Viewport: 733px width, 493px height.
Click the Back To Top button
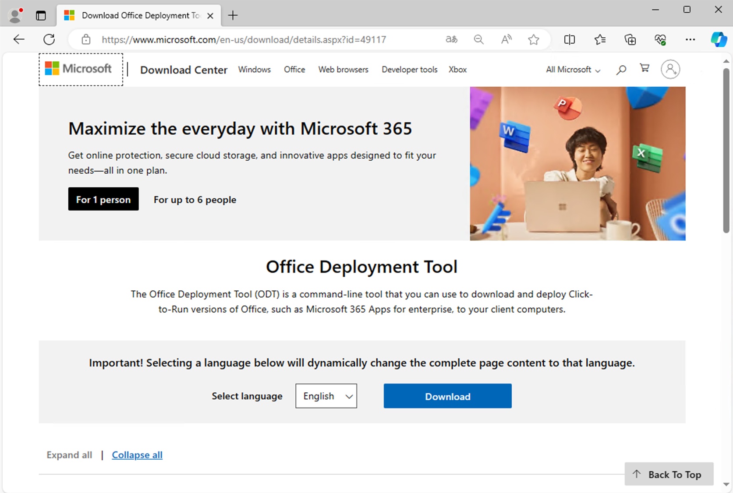pyautogui.click(x=669, y=474)
